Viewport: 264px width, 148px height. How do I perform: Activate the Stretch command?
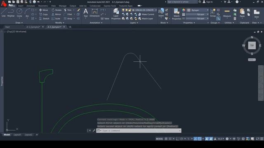(44, 18)
